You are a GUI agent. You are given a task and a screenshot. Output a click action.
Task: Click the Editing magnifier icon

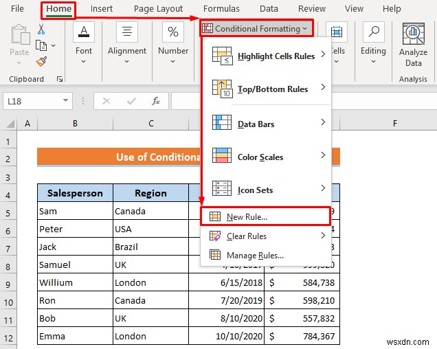pos(374,32)
